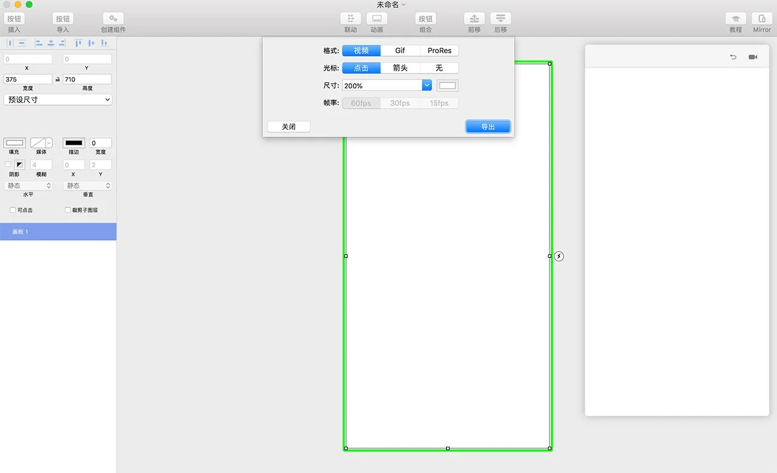This screenshot has height=473, width=777.
Task: Expand the 200% size combo box
Action: click(427, 85)
